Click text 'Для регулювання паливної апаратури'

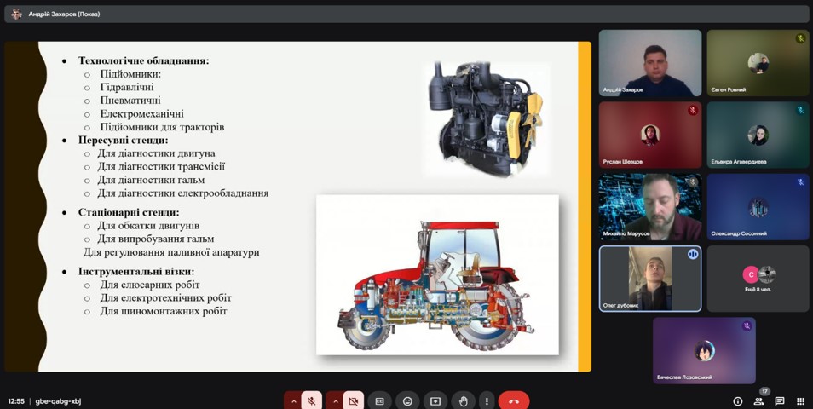pyautogui.click(x=171, y=253)
